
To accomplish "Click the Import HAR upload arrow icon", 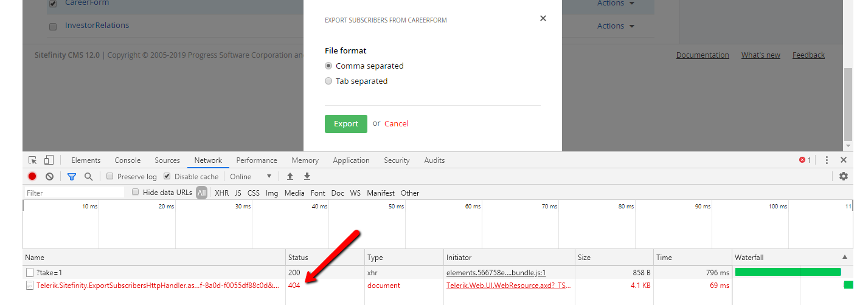I will 290,176.
